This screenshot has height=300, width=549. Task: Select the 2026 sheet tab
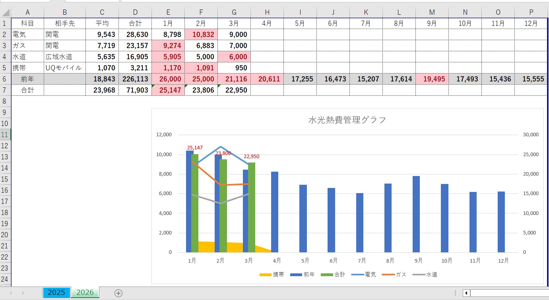[85, 292]
